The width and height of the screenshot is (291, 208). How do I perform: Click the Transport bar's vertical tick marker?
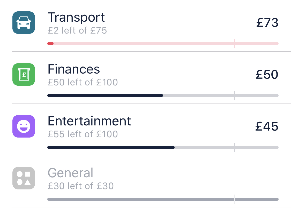point(235,43)
